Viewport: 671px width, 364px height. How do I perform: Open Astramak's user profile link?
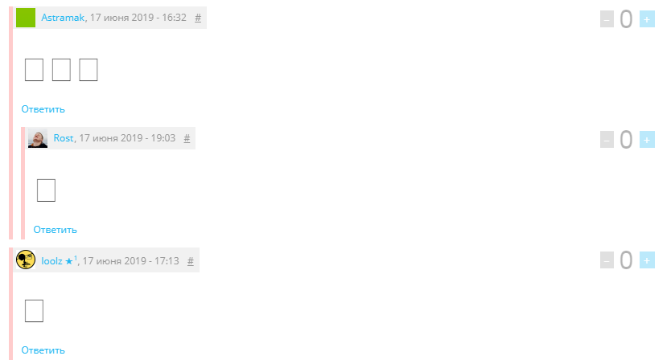click(63, 18)
